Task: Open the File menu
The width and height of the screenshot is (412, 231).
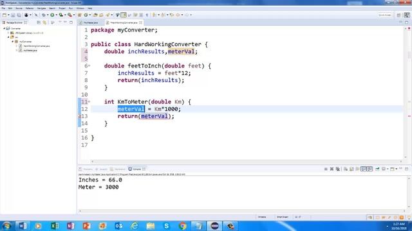Action: coord(3,8)
